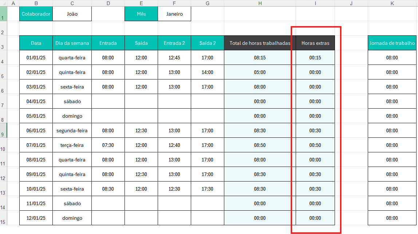The width and height of the screenshot is (418, 234).
Task: Select the date cell 06/01/25
Action: click(x=36, y=130)
